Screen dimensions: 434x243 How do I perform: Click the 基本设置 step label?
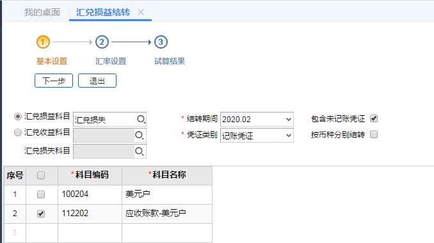[52, 61]
